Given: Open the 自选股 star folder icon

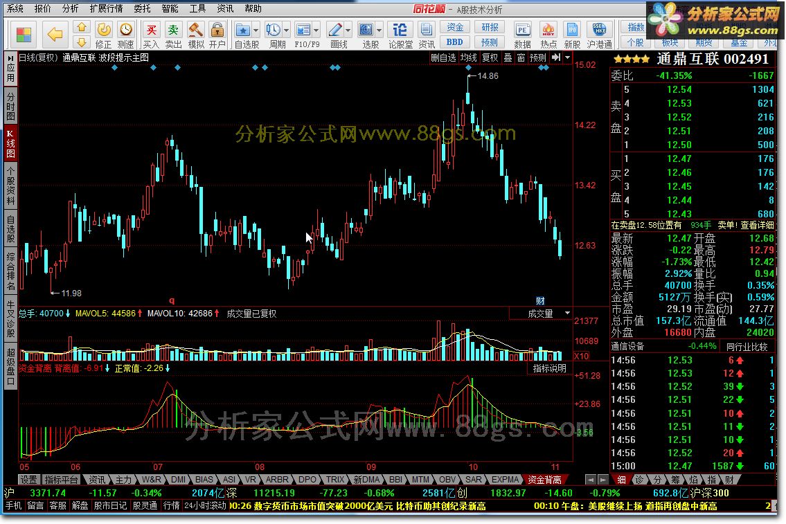Looking at the screenshot, I should pyautogui.click(x=243, y=30).
